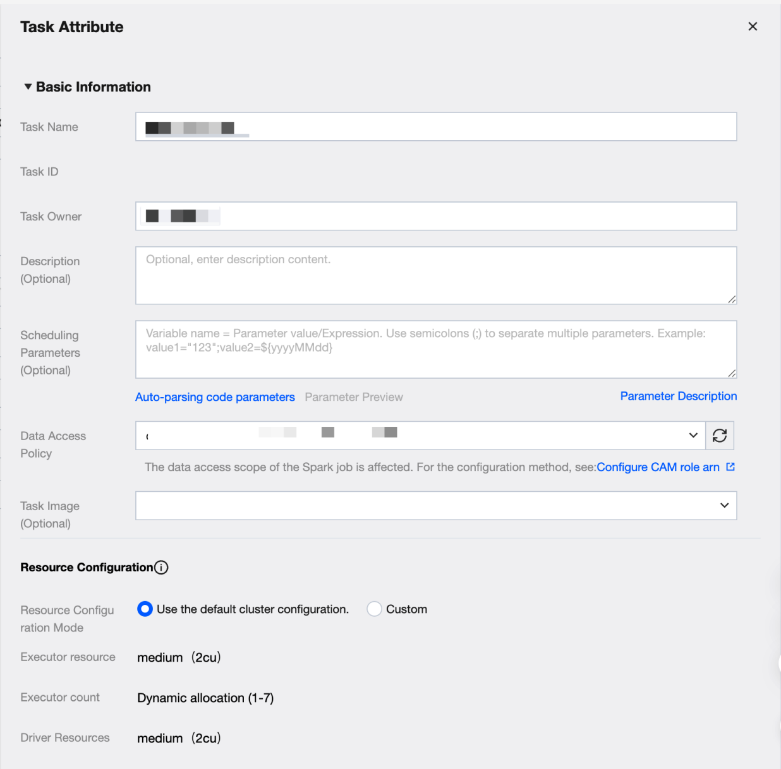This screenshot has width=781, height=769.
Task: Click the Resource Configuration info icon
Action: [162, 568]
